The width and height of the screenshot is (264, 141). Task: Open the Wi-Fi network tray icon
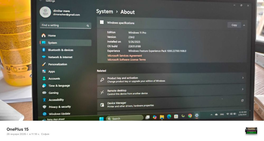coord(228,114)
